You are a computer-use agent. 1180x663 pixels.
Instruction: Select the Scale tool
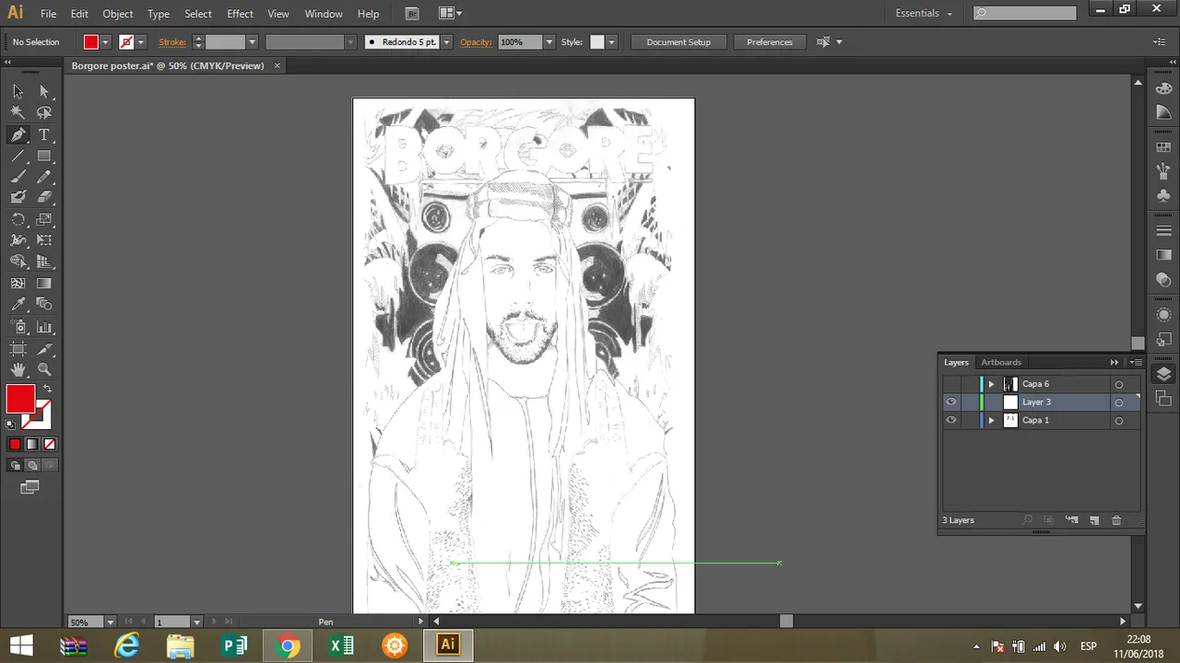[43, 219]
